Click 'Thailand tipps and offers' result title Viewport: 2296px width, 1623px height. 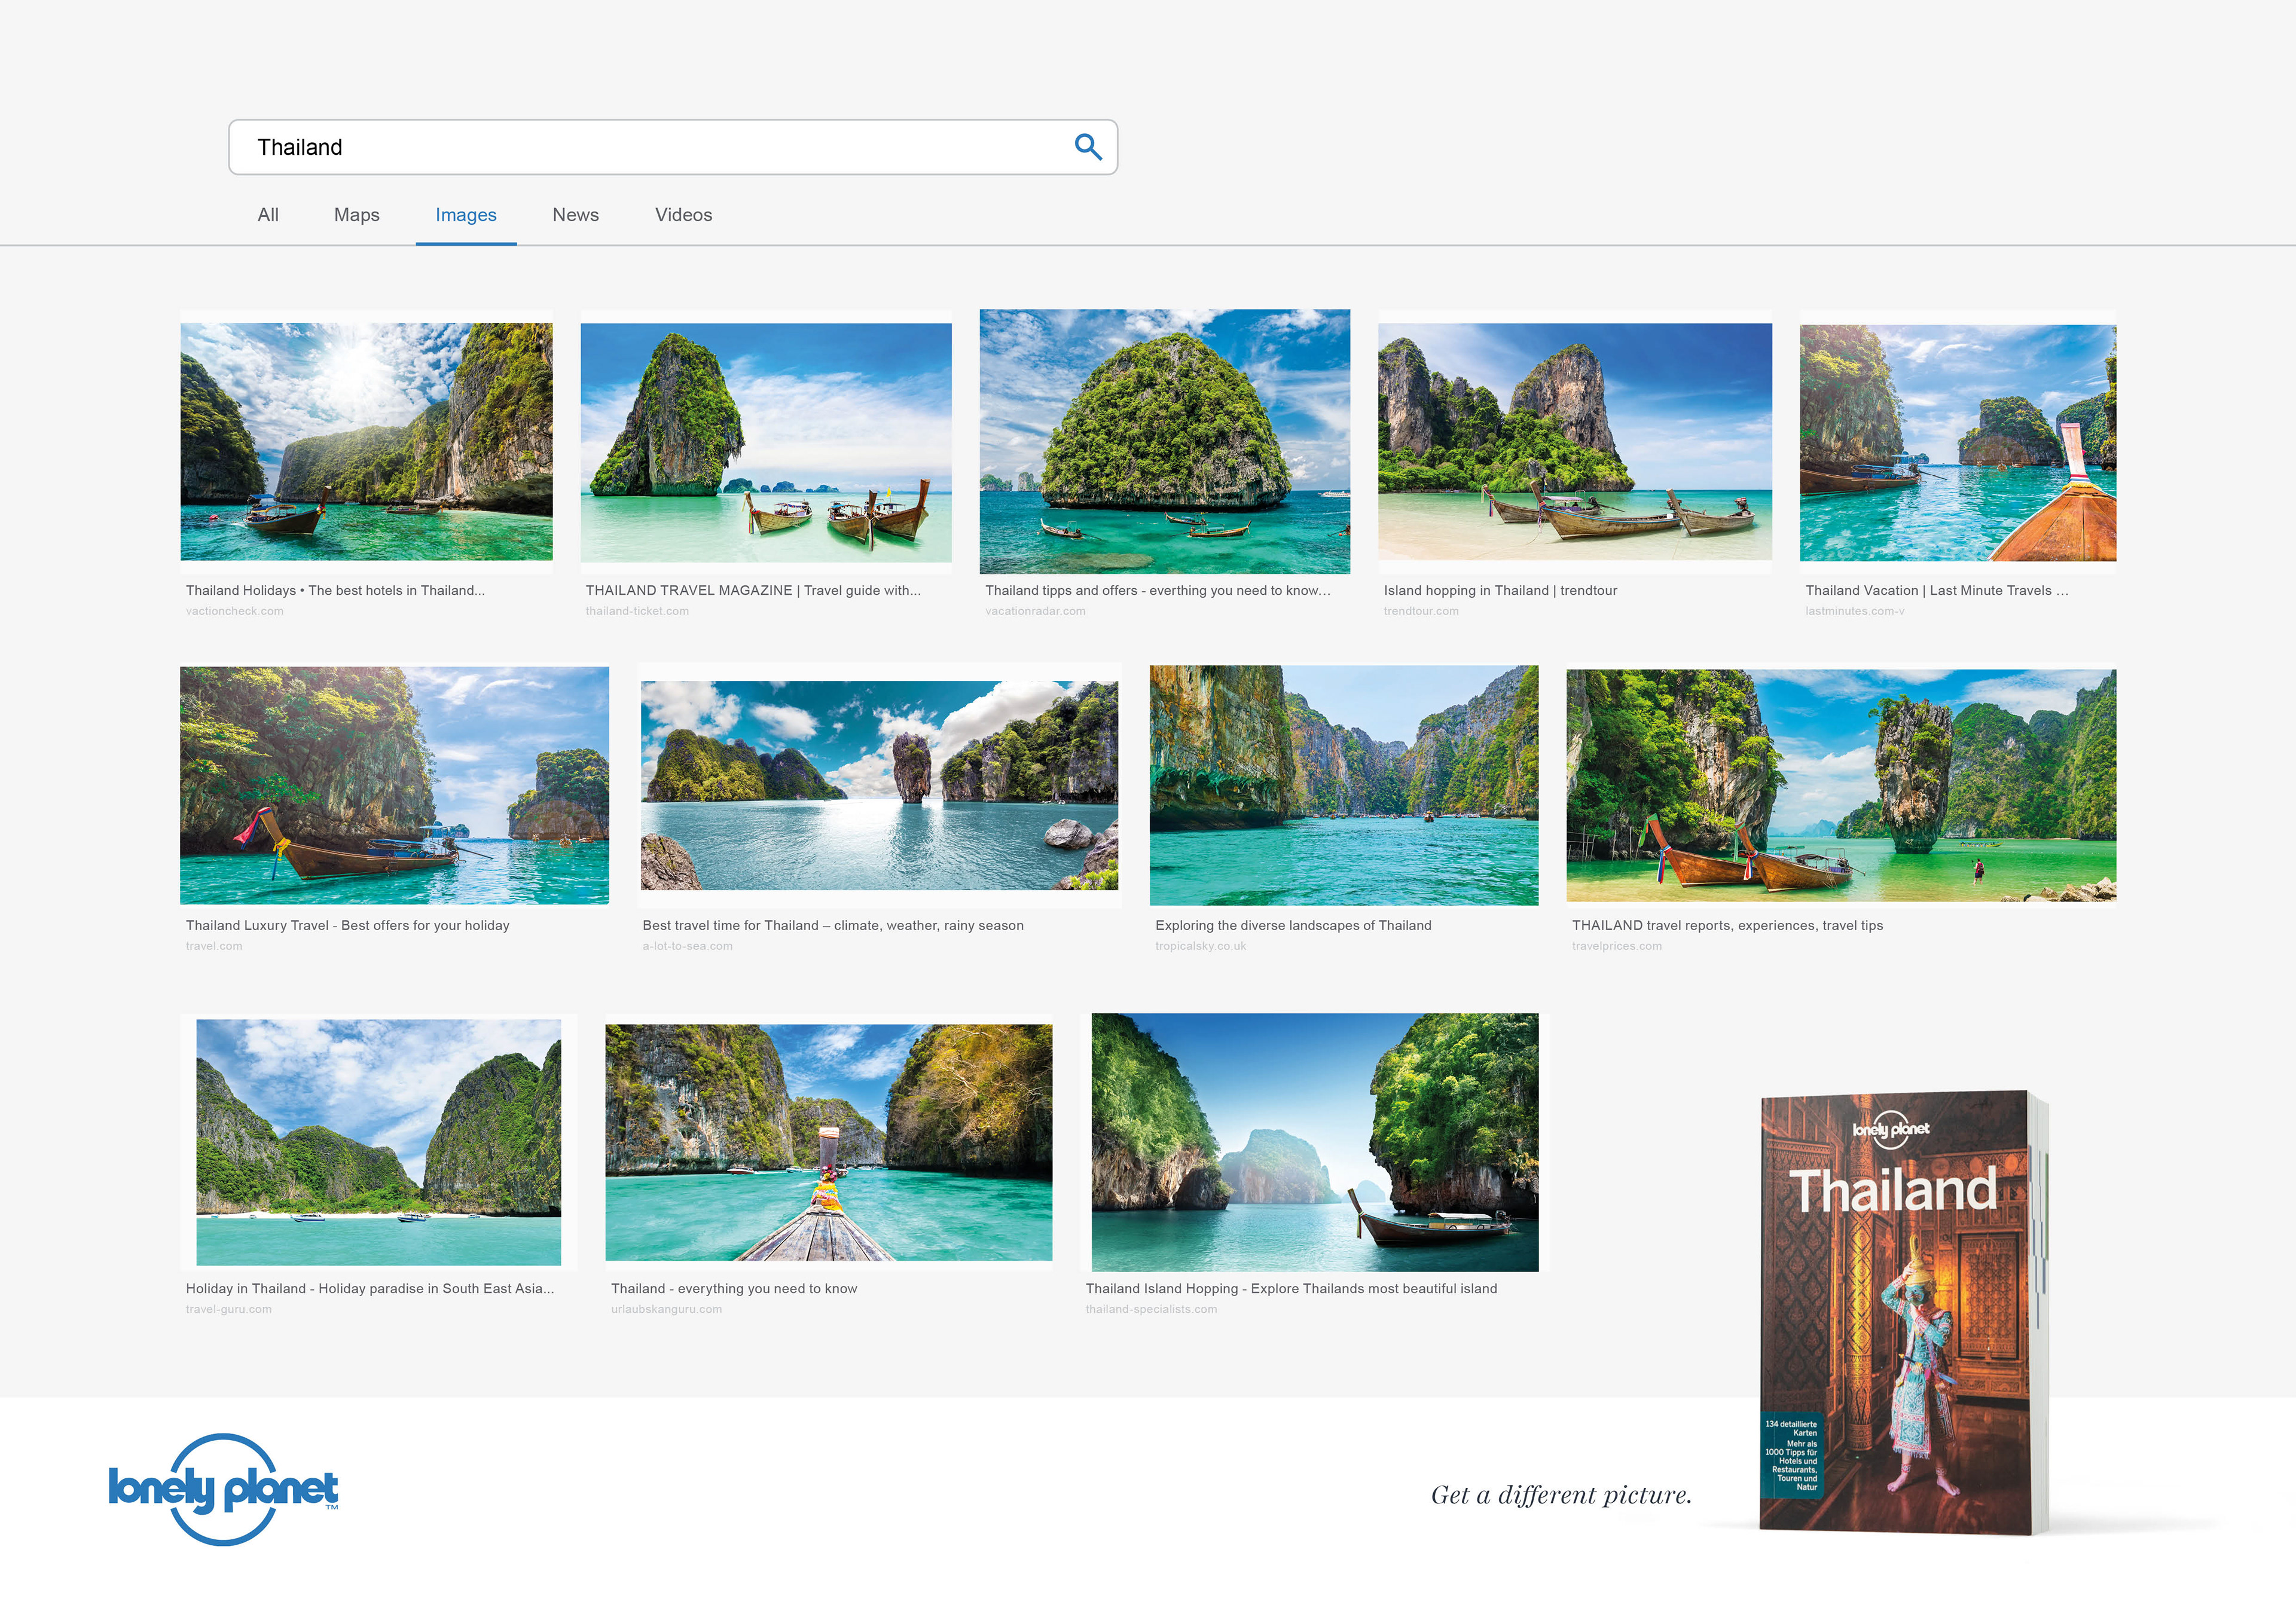pos(1158,591)
